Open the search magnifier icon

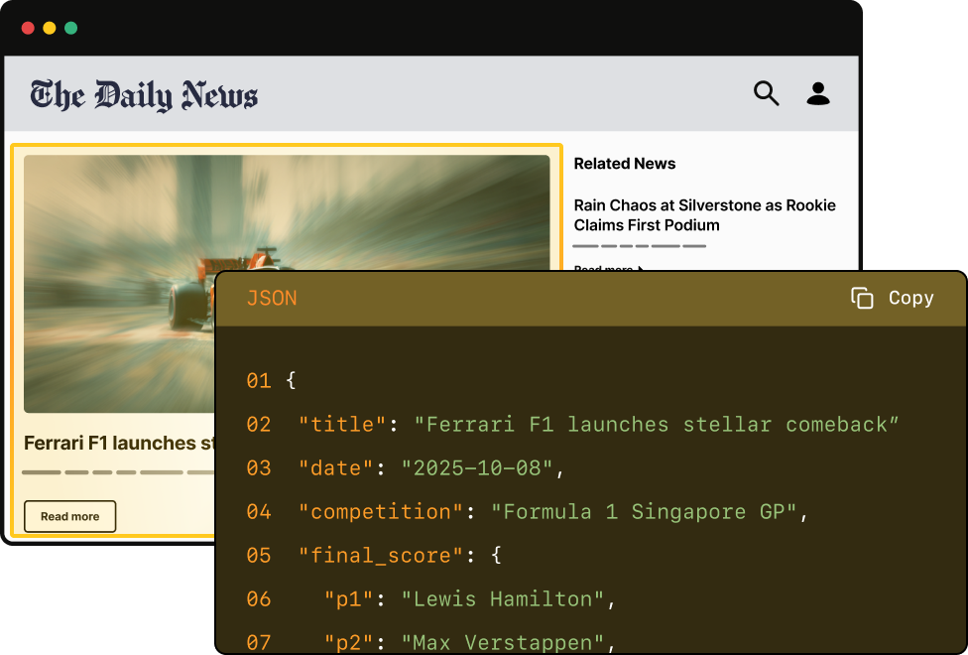point(766,92)
